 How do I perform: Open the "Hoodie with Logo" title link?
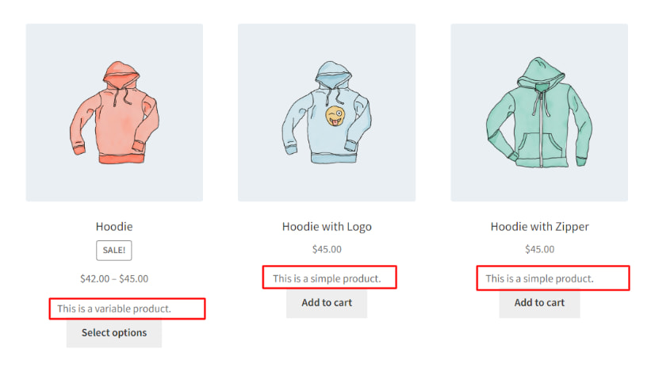point(327,227)
